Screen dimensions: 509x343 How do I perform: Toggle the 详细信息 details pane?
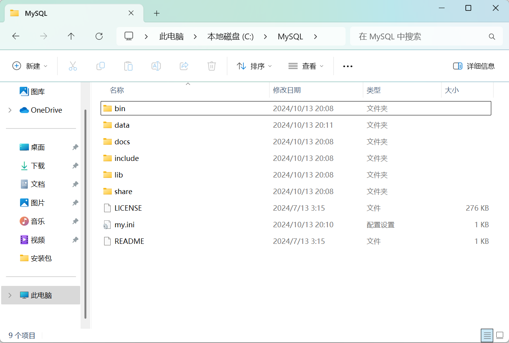pos(474,66)
